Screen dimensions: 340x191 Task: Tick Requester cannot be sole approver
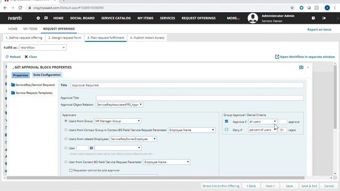71,170
